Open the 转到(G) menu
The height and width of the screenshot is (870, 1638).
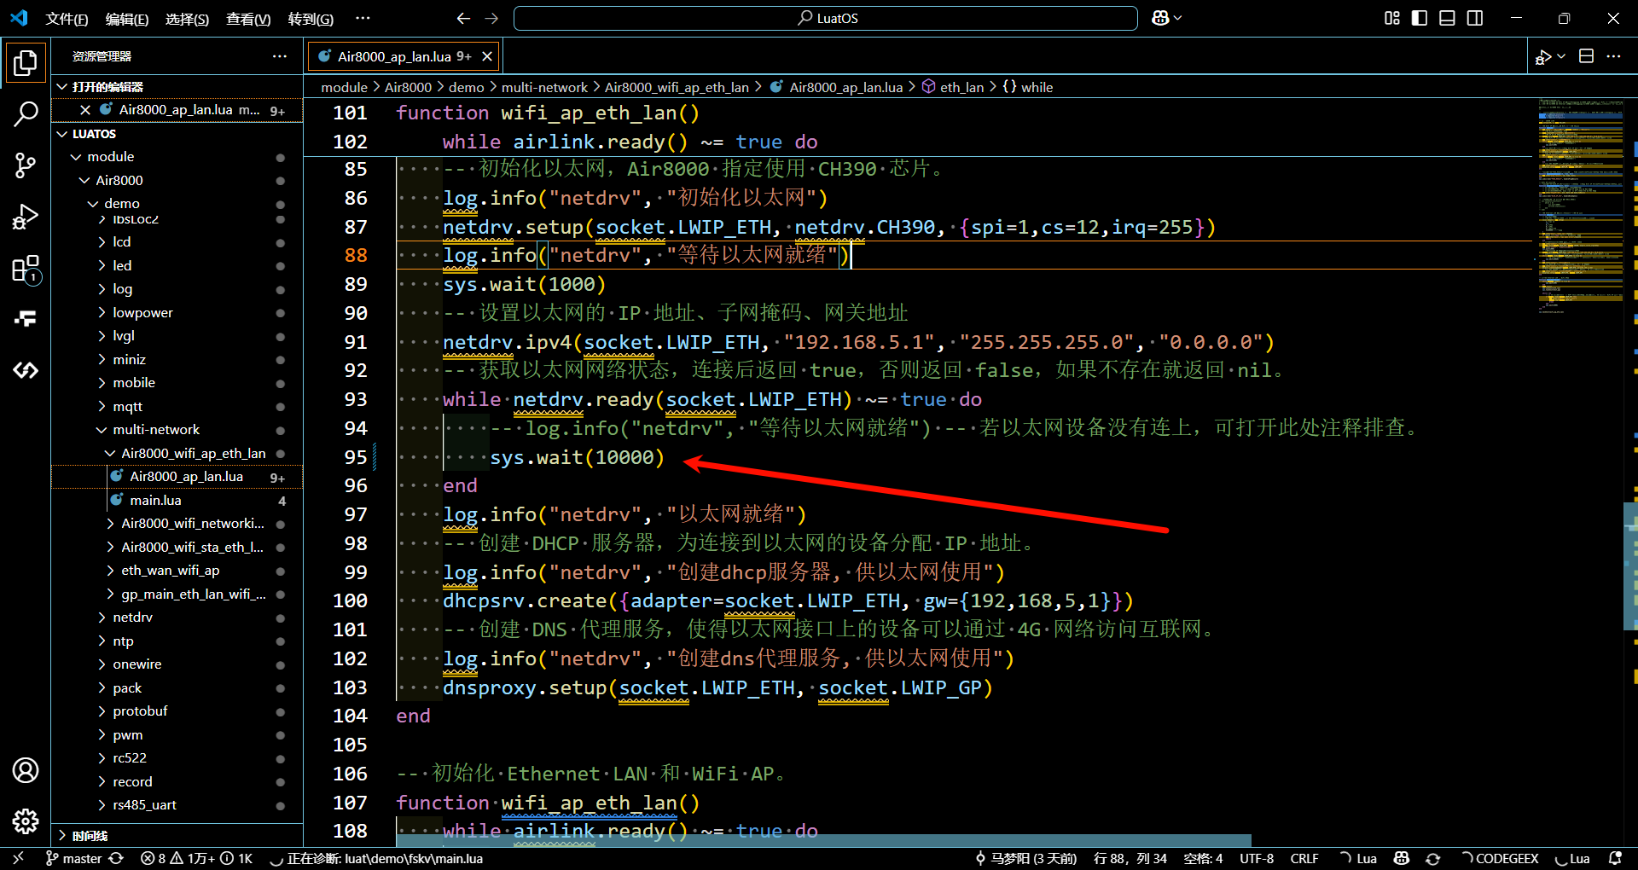311,18
